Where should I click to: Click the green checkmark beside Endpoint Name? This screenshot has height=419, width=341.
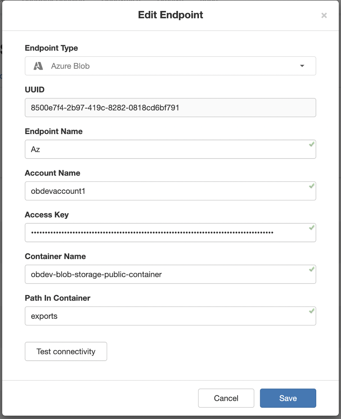coord(311,145)
